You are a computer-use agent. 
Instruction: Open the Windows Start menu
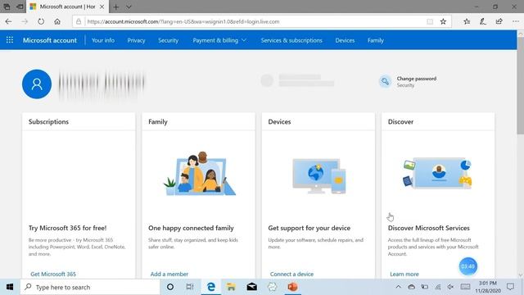coord(10,287)
